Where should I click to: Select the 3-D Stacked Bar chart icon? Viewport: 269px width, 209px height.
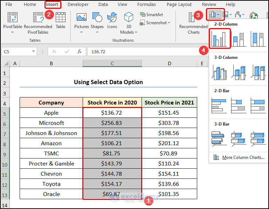239,139
